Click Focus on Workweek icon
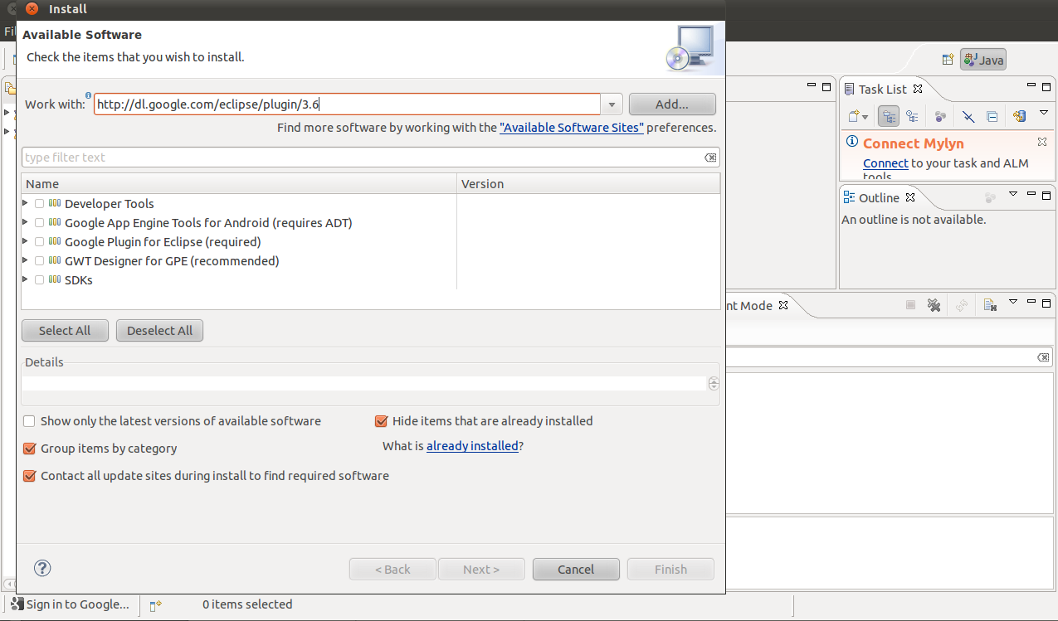 [940, 117]
